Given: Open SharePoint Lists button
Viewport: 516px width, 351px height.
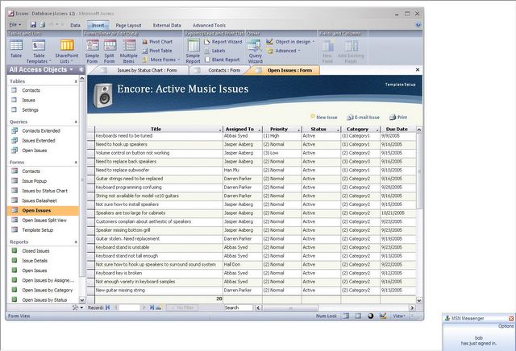Looking at the screenshot, I should 66,52.
